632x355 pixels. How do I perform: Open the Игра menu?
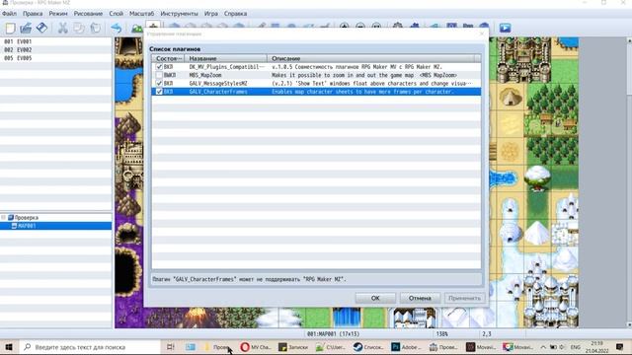click(x=210, y=13)
